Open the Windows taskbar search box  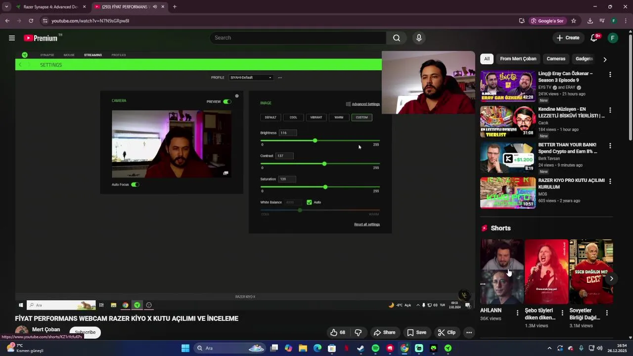[230, 348]
